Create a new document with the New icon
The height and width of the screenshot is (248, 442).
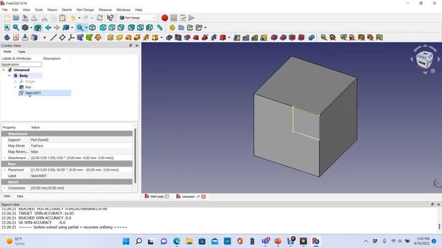tap(7, 18)
